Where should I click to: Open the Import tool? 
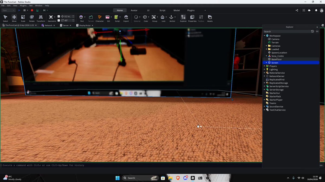point(126,18)
